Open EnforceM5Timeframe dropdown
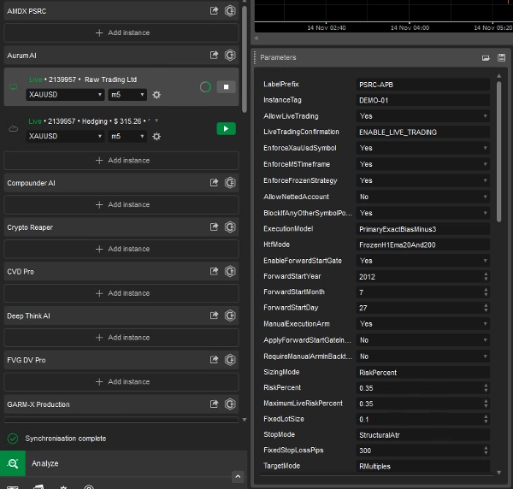 (422, 164)
